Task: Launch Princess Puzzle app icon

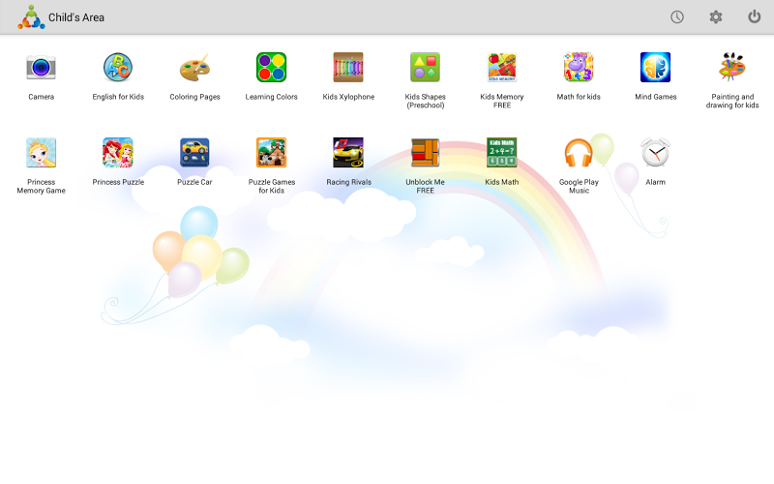Action: (118, 153)
